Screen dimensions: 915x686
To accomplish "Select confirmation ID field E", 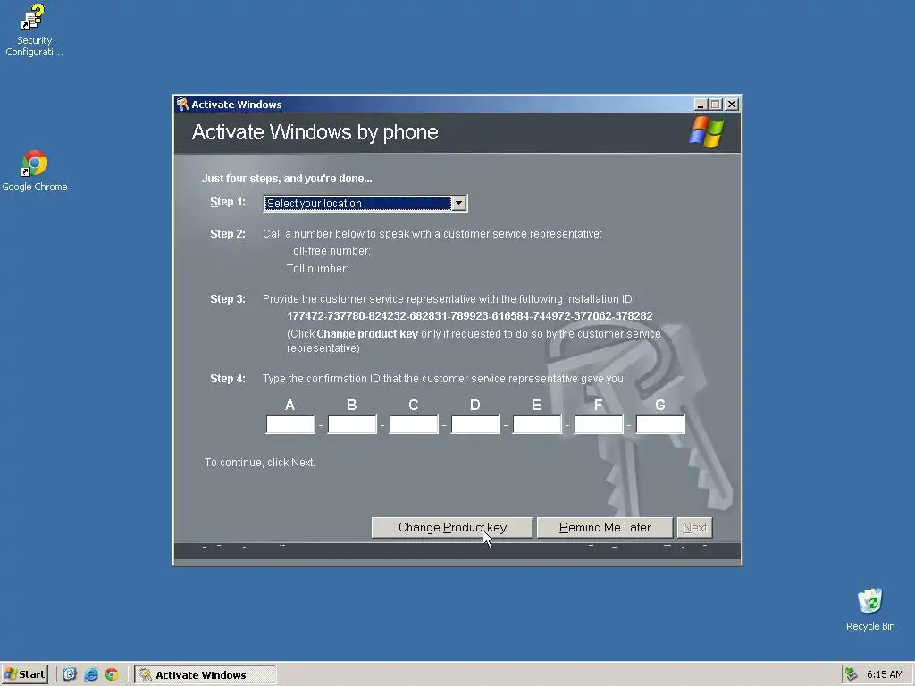I will [537, 424].
